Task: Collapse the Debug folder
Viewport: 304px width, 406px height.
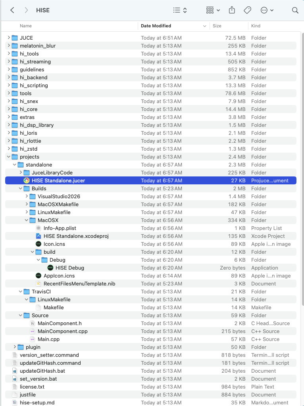Action: pos(38,260)
